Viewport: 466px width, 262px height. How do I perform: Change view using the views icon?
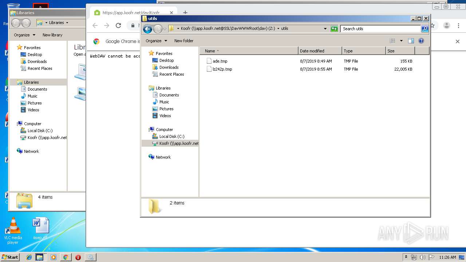pyautogui.click(x=392, y=41)
